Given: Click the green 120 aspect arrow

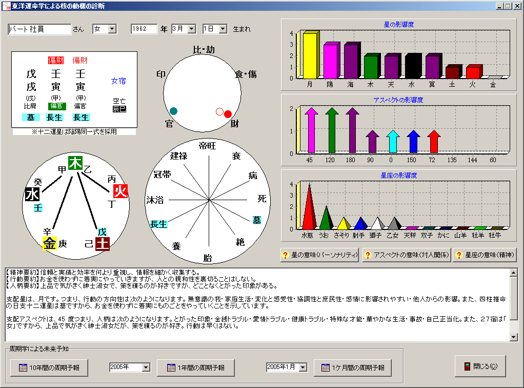Looking at the screenshot, I should click(x=332, y=130).
